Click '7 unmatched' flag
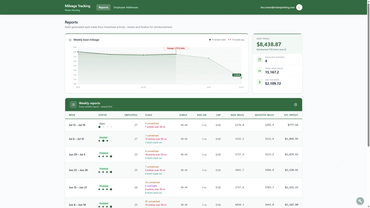 tap(152, 167)
